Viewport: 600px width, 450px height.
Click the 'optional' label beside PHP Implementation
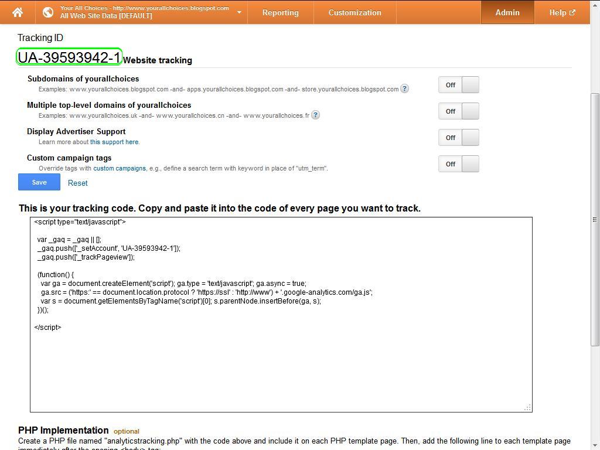[x=127, y=431]
